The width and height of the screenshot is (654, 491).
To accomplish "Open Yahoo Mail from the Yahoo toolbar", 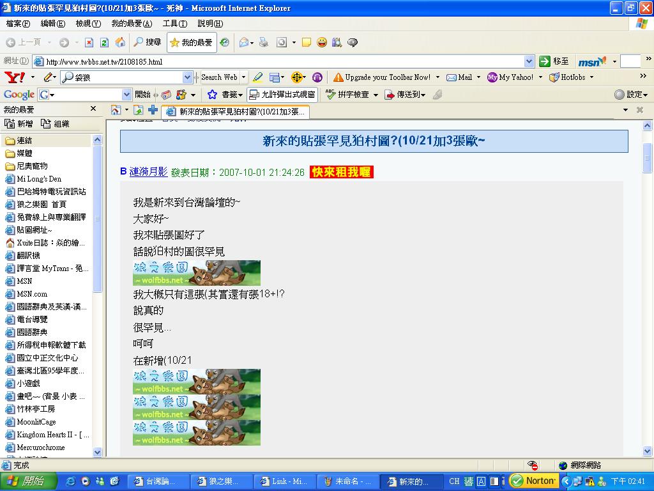I will 459,77.
